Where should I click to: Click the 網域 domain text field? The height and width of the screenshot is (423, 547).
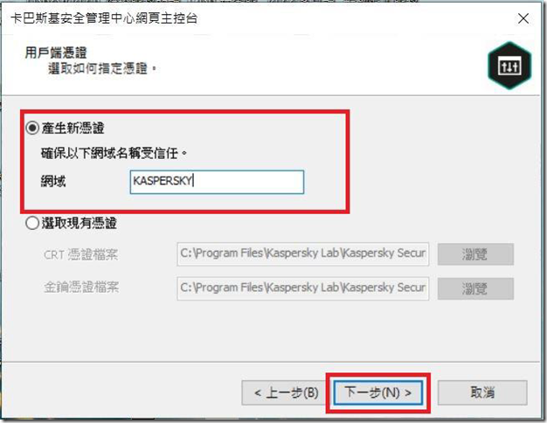(217, 182)
